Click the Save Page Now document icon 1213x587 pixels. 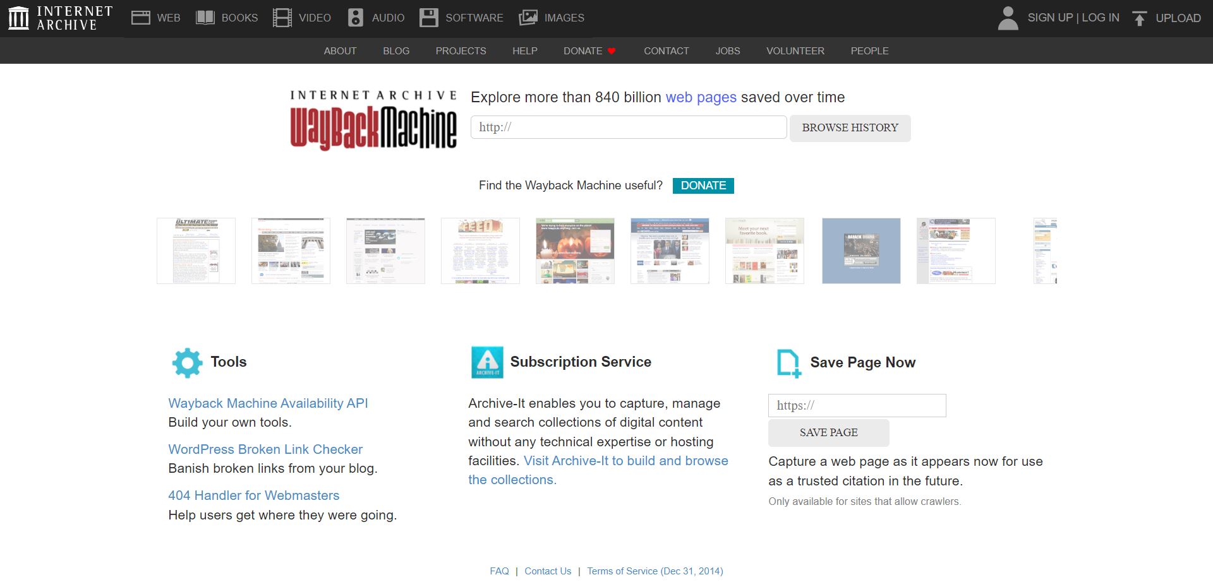[x=788, y=364]
